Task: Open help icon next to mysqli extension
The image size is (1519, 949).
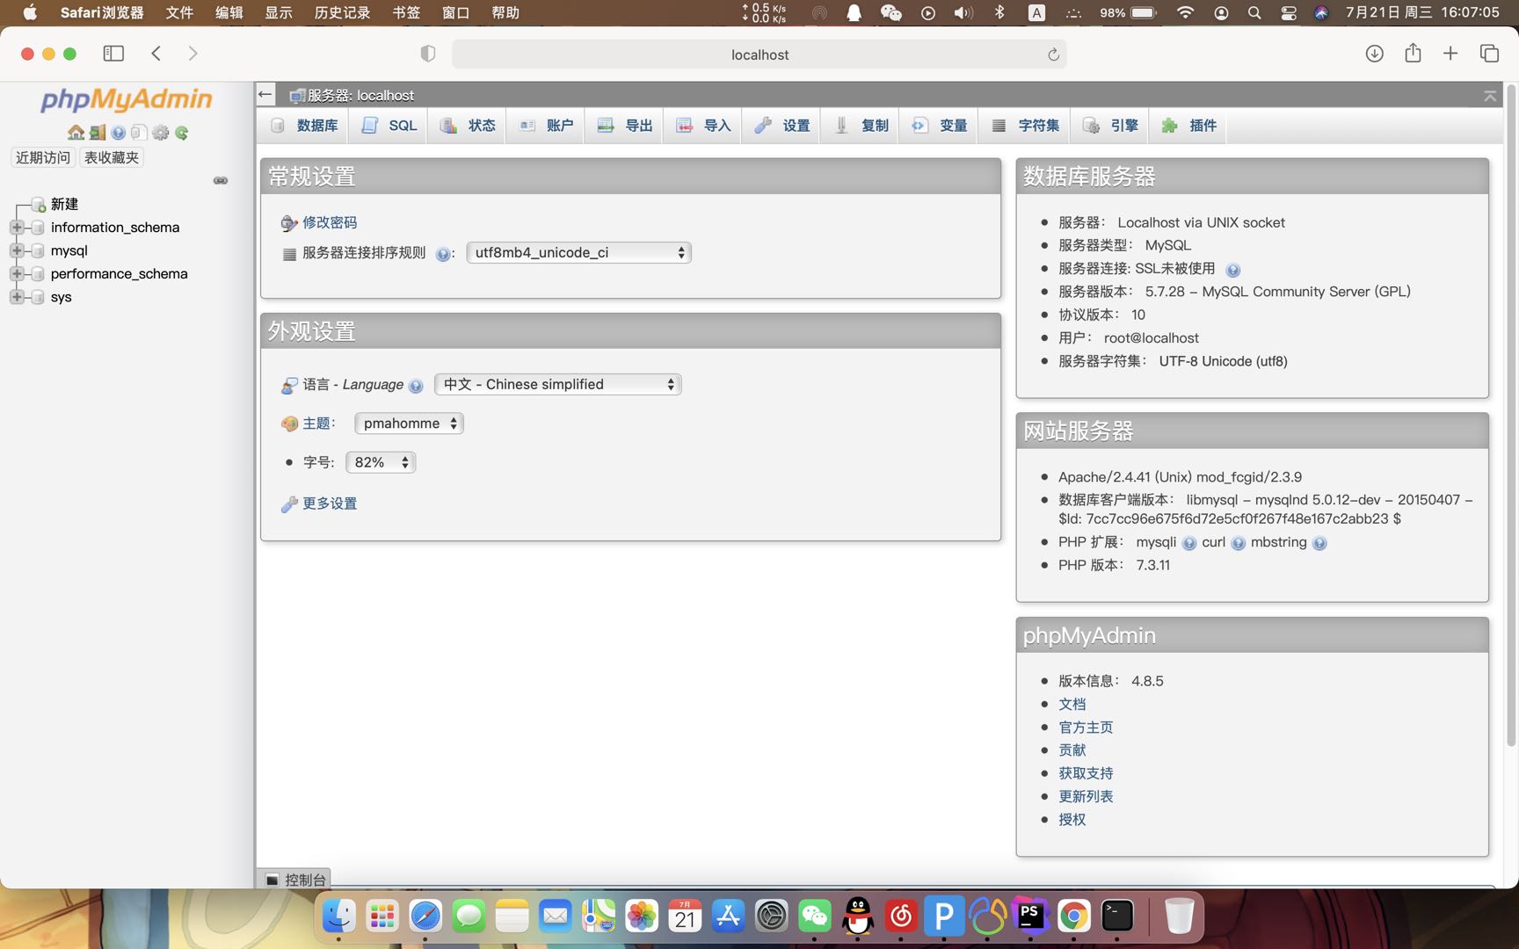Action: tap(1188, 543)
